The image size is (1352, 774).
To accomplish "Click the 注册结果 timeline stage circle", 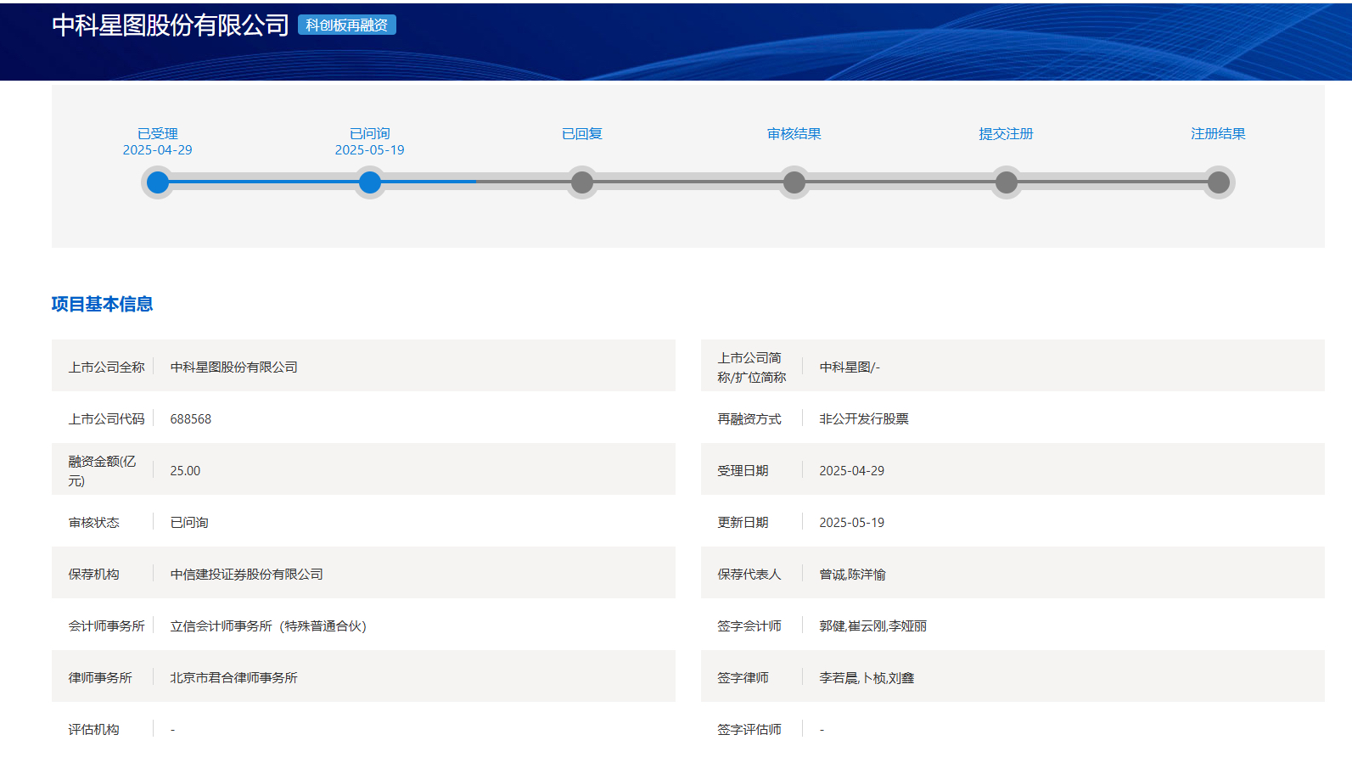I will click(x=1219, y=182).
